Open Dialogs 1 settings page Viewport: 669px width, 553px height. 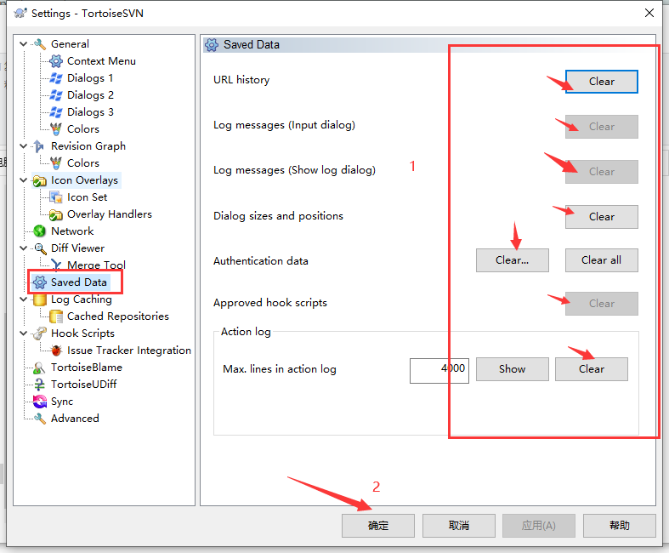click(90, 78)
